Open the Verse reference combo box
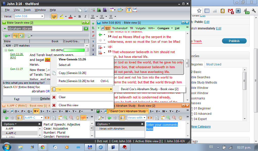Viewport: 258px width, 151px height. click(29, 16)
